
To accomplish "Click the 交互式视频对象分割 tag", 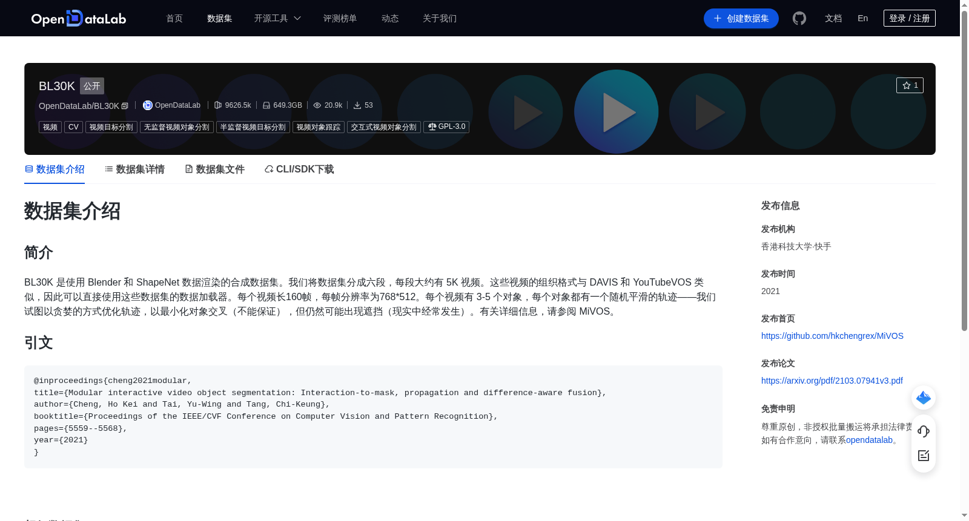I will click(384, 127).
